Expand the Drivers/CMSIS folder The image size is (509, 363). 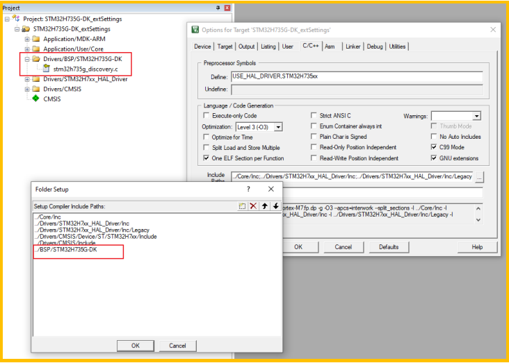point(27,89)
